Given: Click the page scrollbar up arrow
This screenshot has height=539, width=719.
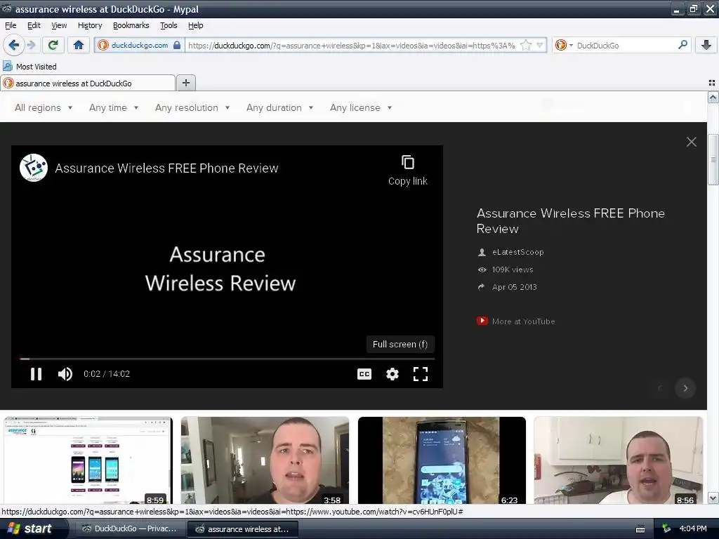Looking at the screenshot, I should point(713,97).
